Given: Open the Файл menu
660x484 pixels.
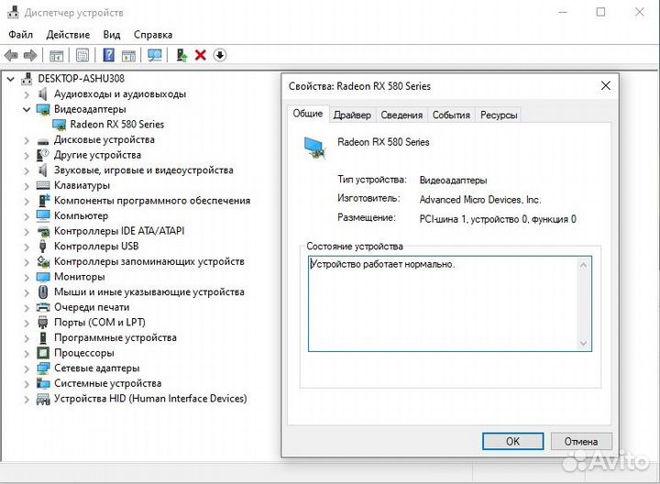Looking at the screenshot, I should click(x=20, y=35).
